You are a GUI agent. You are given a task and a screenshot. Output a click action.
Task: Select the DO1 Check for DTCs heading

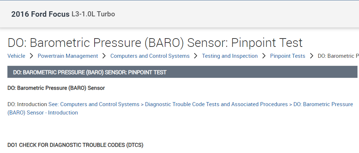[75, 145]
